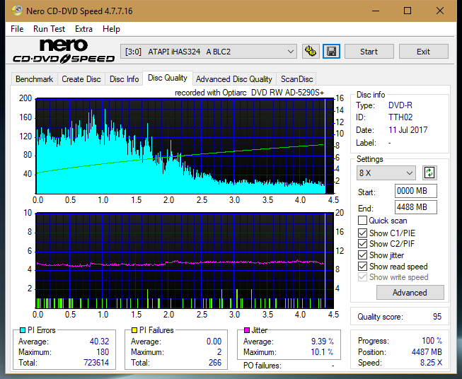Viewport: 462px width, 379px height.
Task: Click the End MB input field
Action: tap(415, 207)
